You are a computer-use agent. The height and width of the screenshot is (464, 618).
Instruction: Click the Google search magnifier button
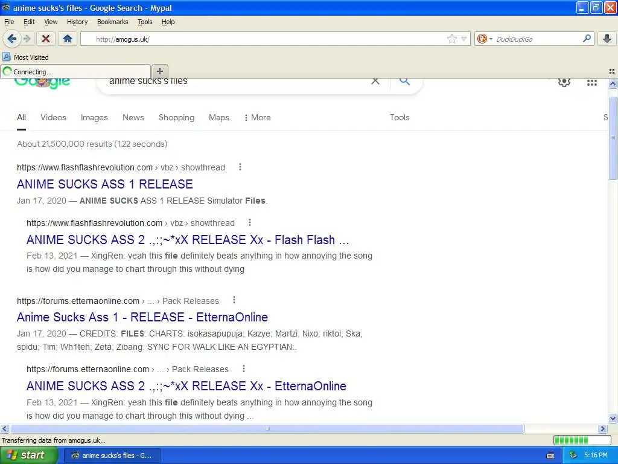click(x=404, y=82)
